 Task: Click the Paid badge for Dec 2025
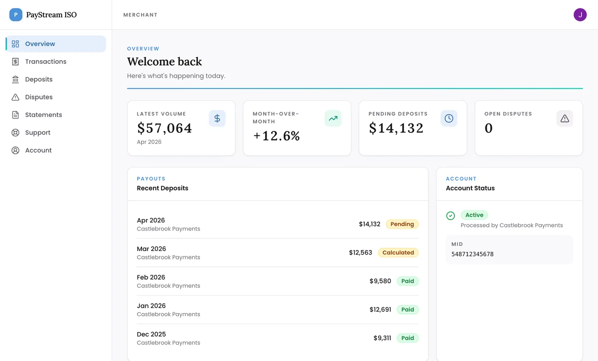point(408,338)
